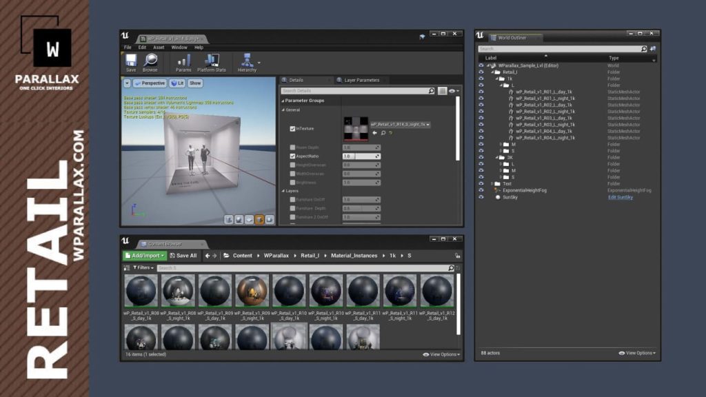Image resolution: width=706 pixels, height=397 pixels.
Task: Open the Asset menu
Action: point(159,48)
